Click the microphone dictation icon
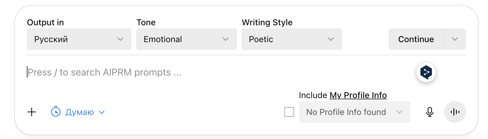Viewport: 488px width, 139px height. tap(430, 112)
